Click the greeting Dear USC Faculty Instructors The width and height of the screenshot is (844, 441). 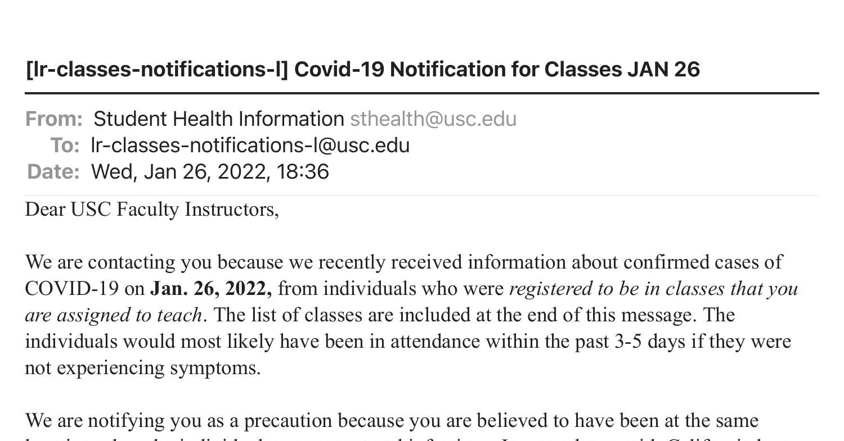tap(152, 210)
